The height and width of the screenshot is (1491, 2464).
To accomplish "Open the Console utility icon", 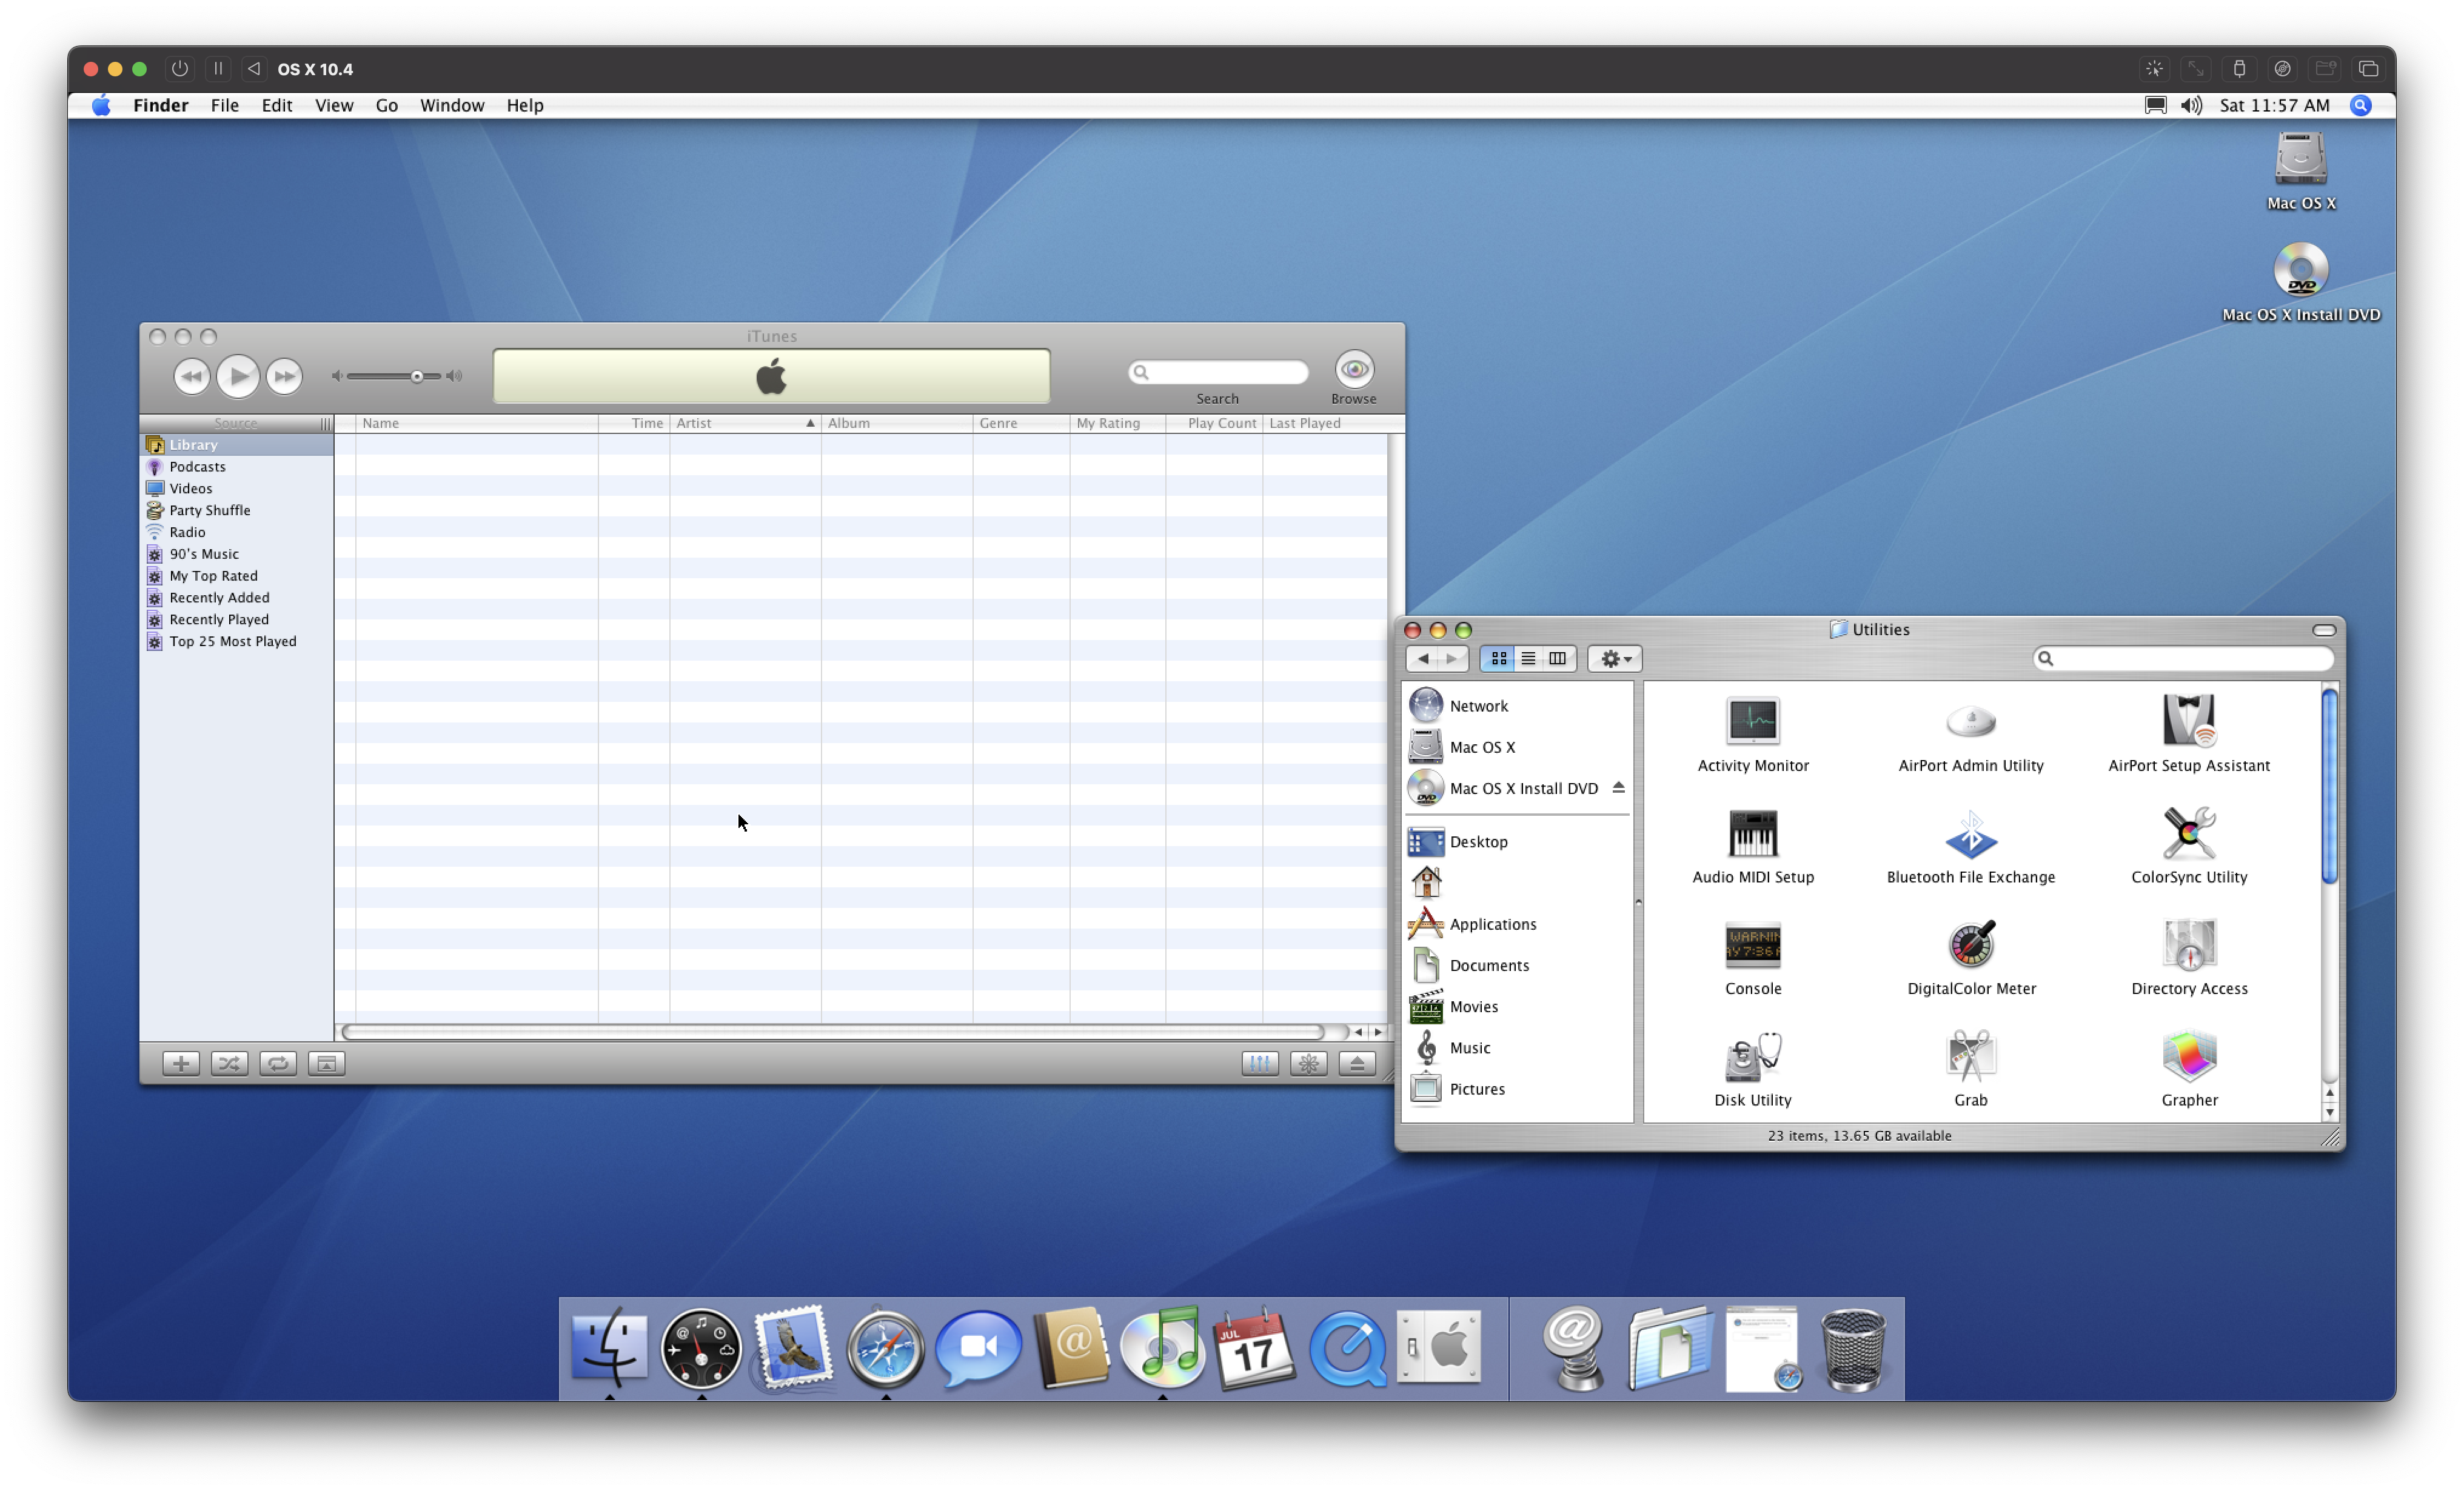I will click(x=1752, y=944).
